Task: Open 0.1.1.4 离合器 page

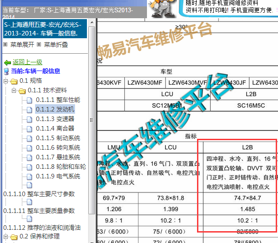Action: pyautogui.click(x=55, y=128)
